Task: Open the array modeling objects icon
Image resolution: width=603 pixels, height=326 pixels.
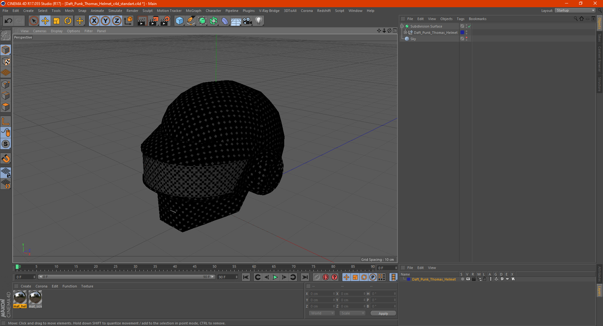Action: pyautogui.click(x=214, y=21)
